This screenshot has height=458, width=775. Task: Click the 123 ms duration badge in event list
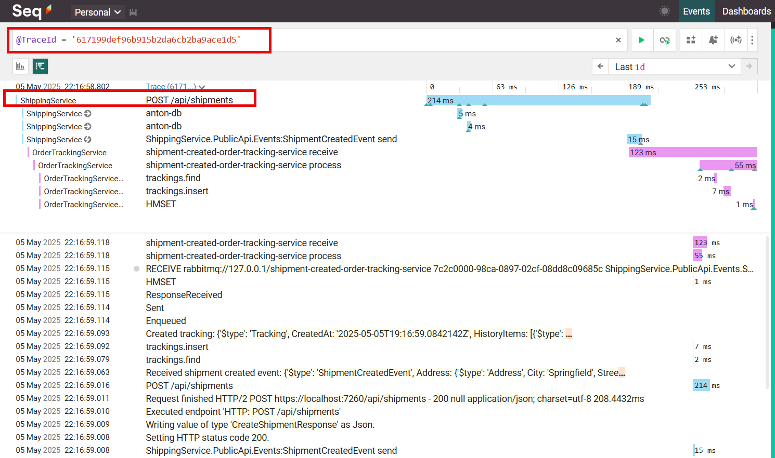click(x=700, y=243)
